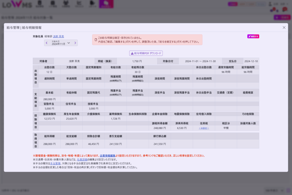Download the 給与明細PDF
292x195 pixels.
click(146, 53)
